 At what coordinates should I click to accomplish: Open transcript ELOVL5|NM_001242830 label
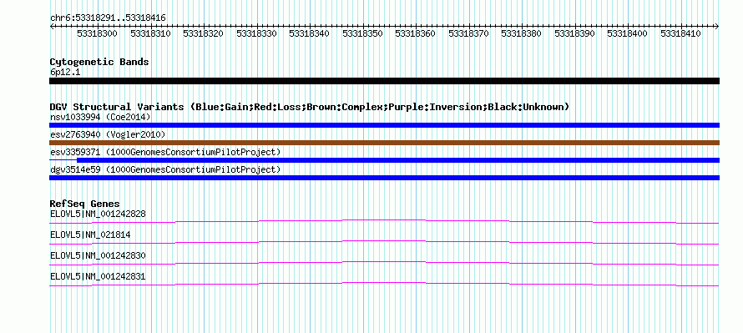tap(98, 255)
